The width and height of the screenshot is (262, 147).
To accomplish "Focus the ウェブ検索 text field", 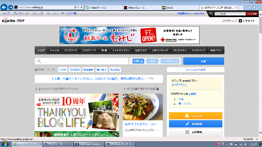I will coord(230,14).
